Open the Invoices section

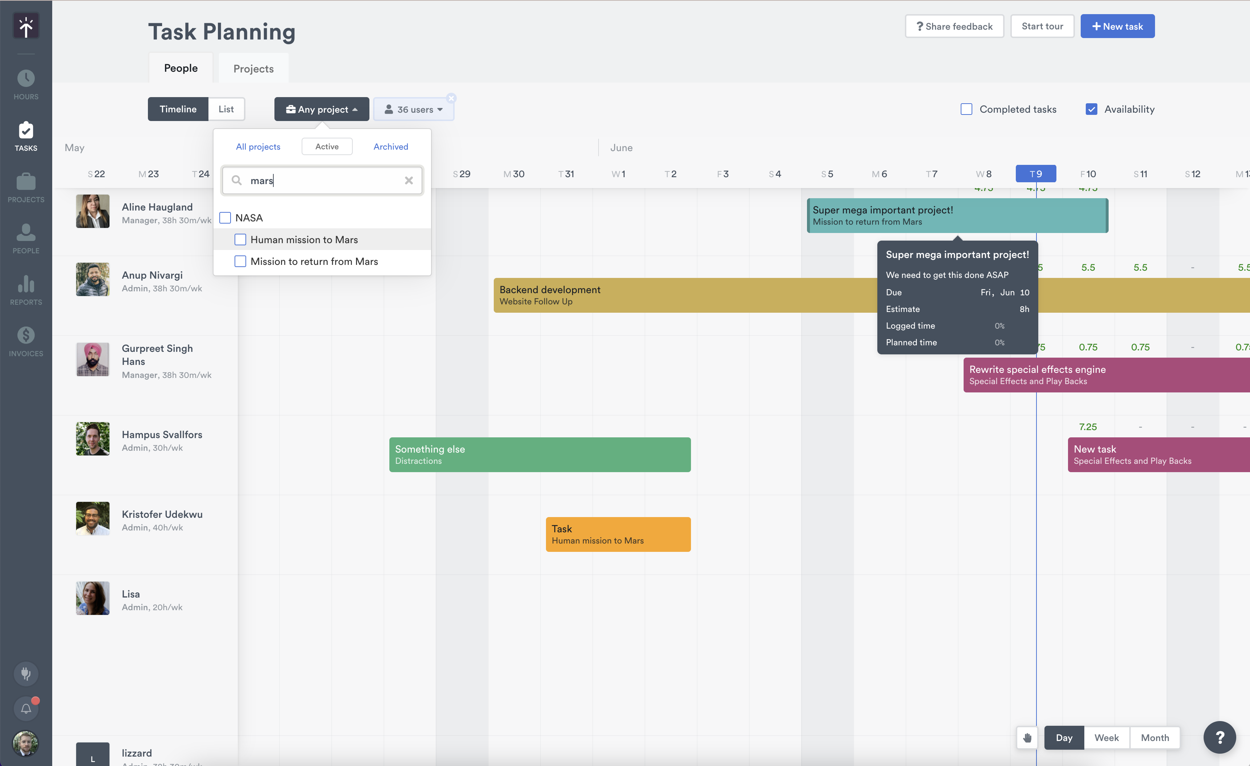[x=25, y=341]
